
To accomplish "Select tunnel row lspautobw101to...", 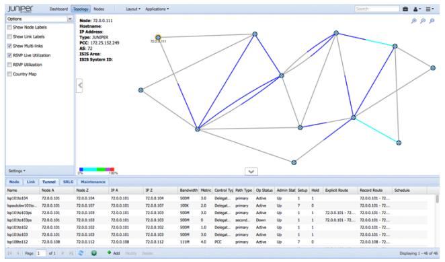I will (216, 205).
